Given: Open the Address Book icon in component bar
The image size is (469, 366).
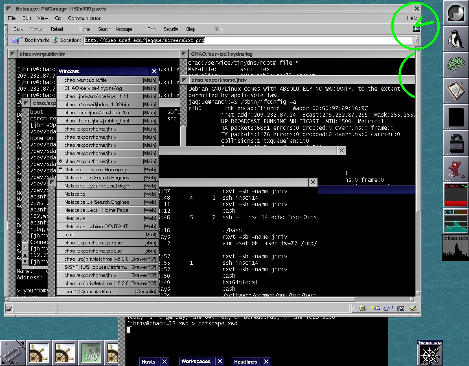Looking at the screenshot, I should click(x=401, y=308).
